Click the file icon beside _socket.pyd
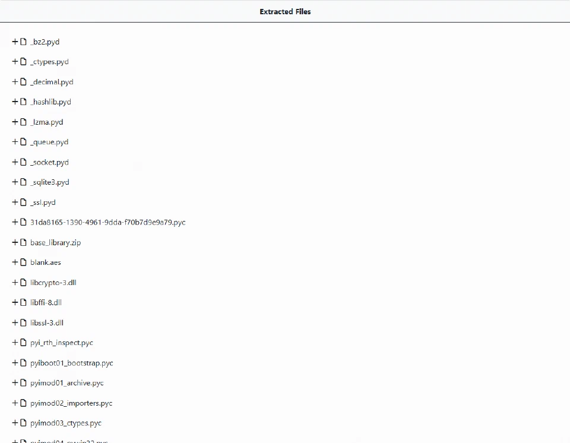 tap(24, 162)
